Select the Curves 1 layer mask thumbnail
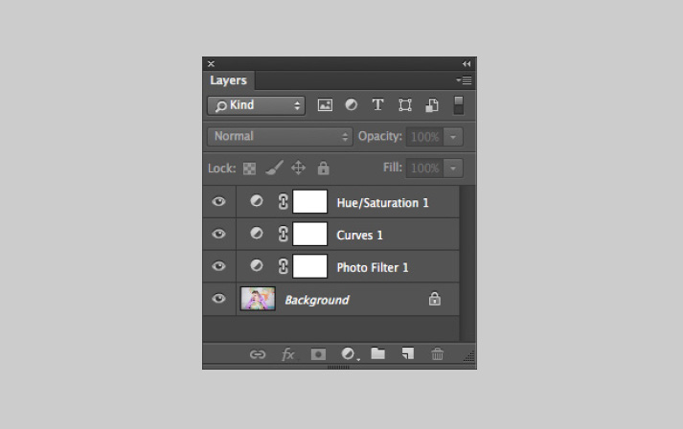The image size is (683, 429). [x=309, y=234]
